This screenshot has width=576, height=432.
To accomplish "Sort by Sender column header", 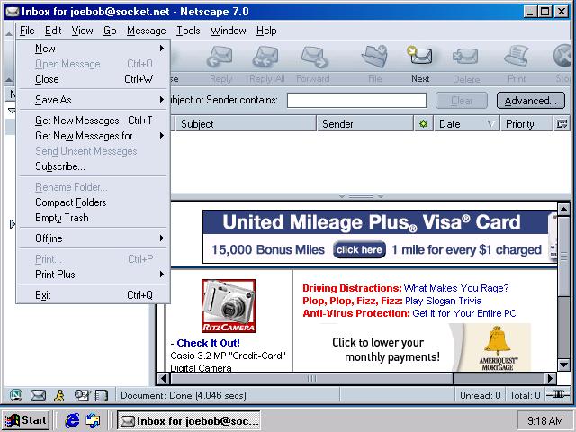I will pos(365,124).
